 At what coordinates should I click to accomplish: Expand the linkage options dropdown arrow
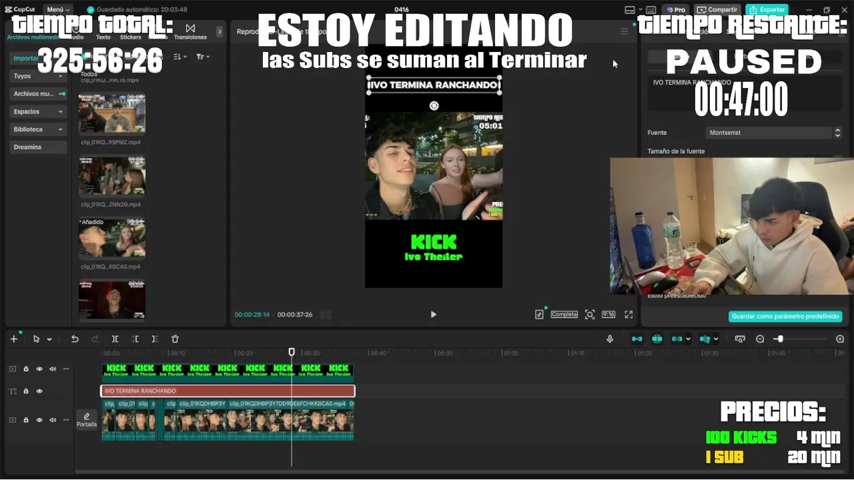tap(688, 339)
